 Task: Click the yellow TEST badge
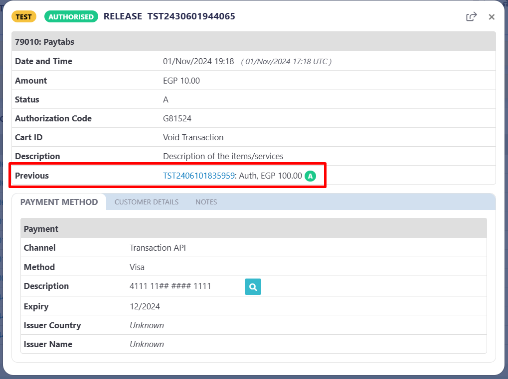point(24,17)
